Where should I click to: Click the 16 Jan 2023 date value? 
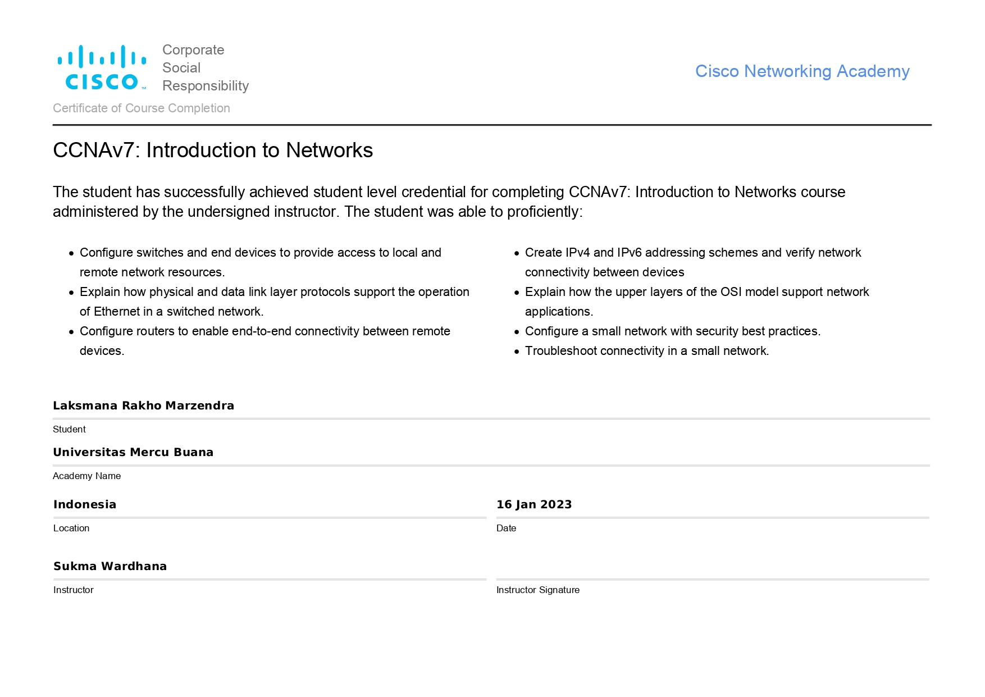point(534,504)
